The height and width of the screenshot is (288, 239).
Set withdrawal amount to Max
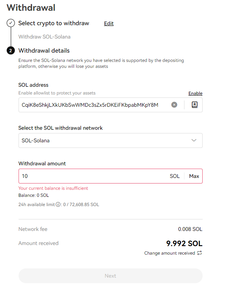(x=194, y=176)
